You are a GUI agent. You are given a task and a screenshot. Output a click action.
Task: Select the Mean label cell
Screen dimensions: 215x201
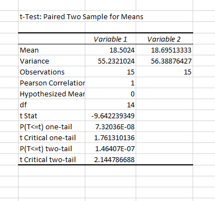click(x=51, y=50)
